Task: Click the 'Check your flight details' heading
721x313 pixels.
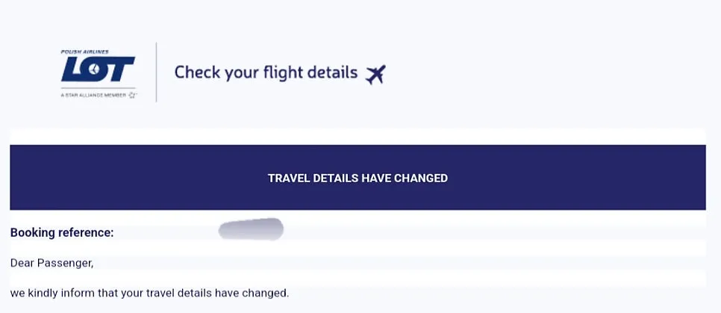Action: pos(266,72)
